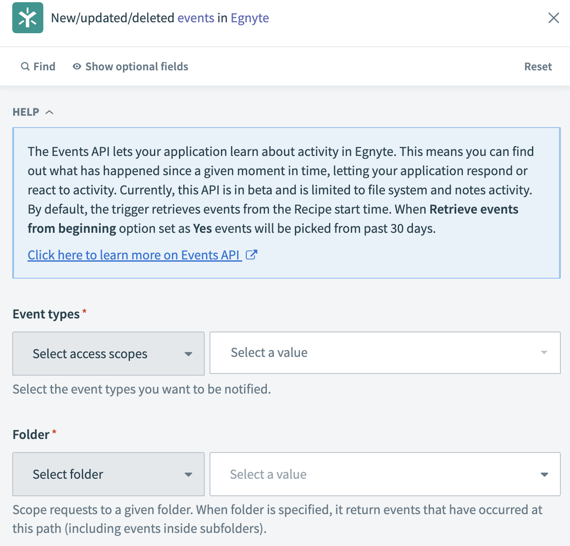Click the HELP section label
This screenshot has height=546, width=570.
click(26, 112)
